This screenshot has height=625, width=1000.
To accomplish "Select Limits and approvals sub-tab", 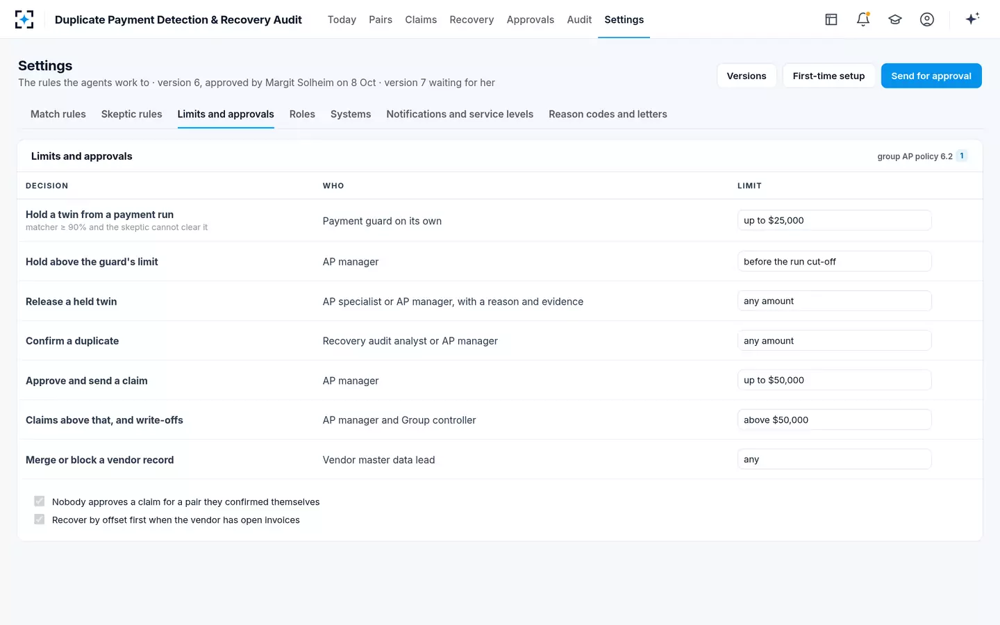I will click(226, 114).
